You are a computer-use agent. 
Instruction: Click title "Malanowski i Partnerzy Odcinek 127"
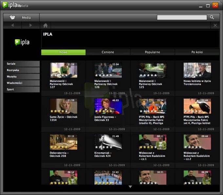tap(61, 84)
